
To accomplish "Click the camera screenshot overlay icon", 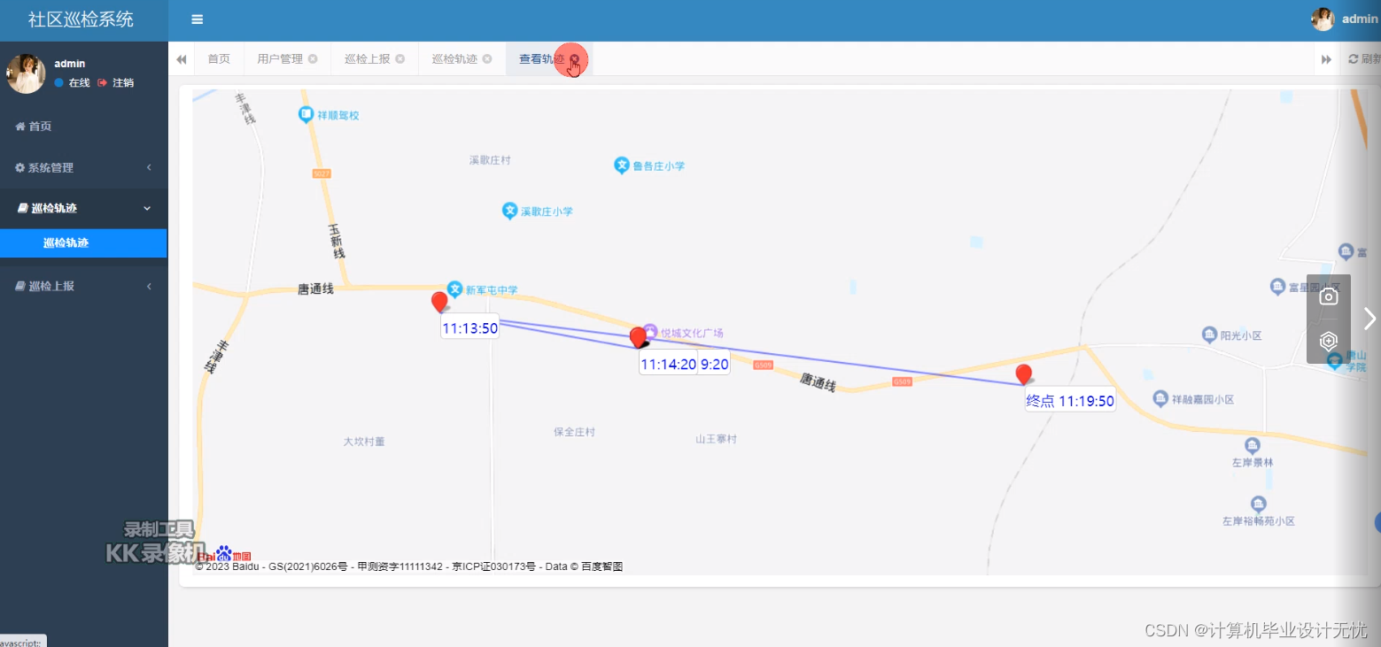I will 1329,297.
